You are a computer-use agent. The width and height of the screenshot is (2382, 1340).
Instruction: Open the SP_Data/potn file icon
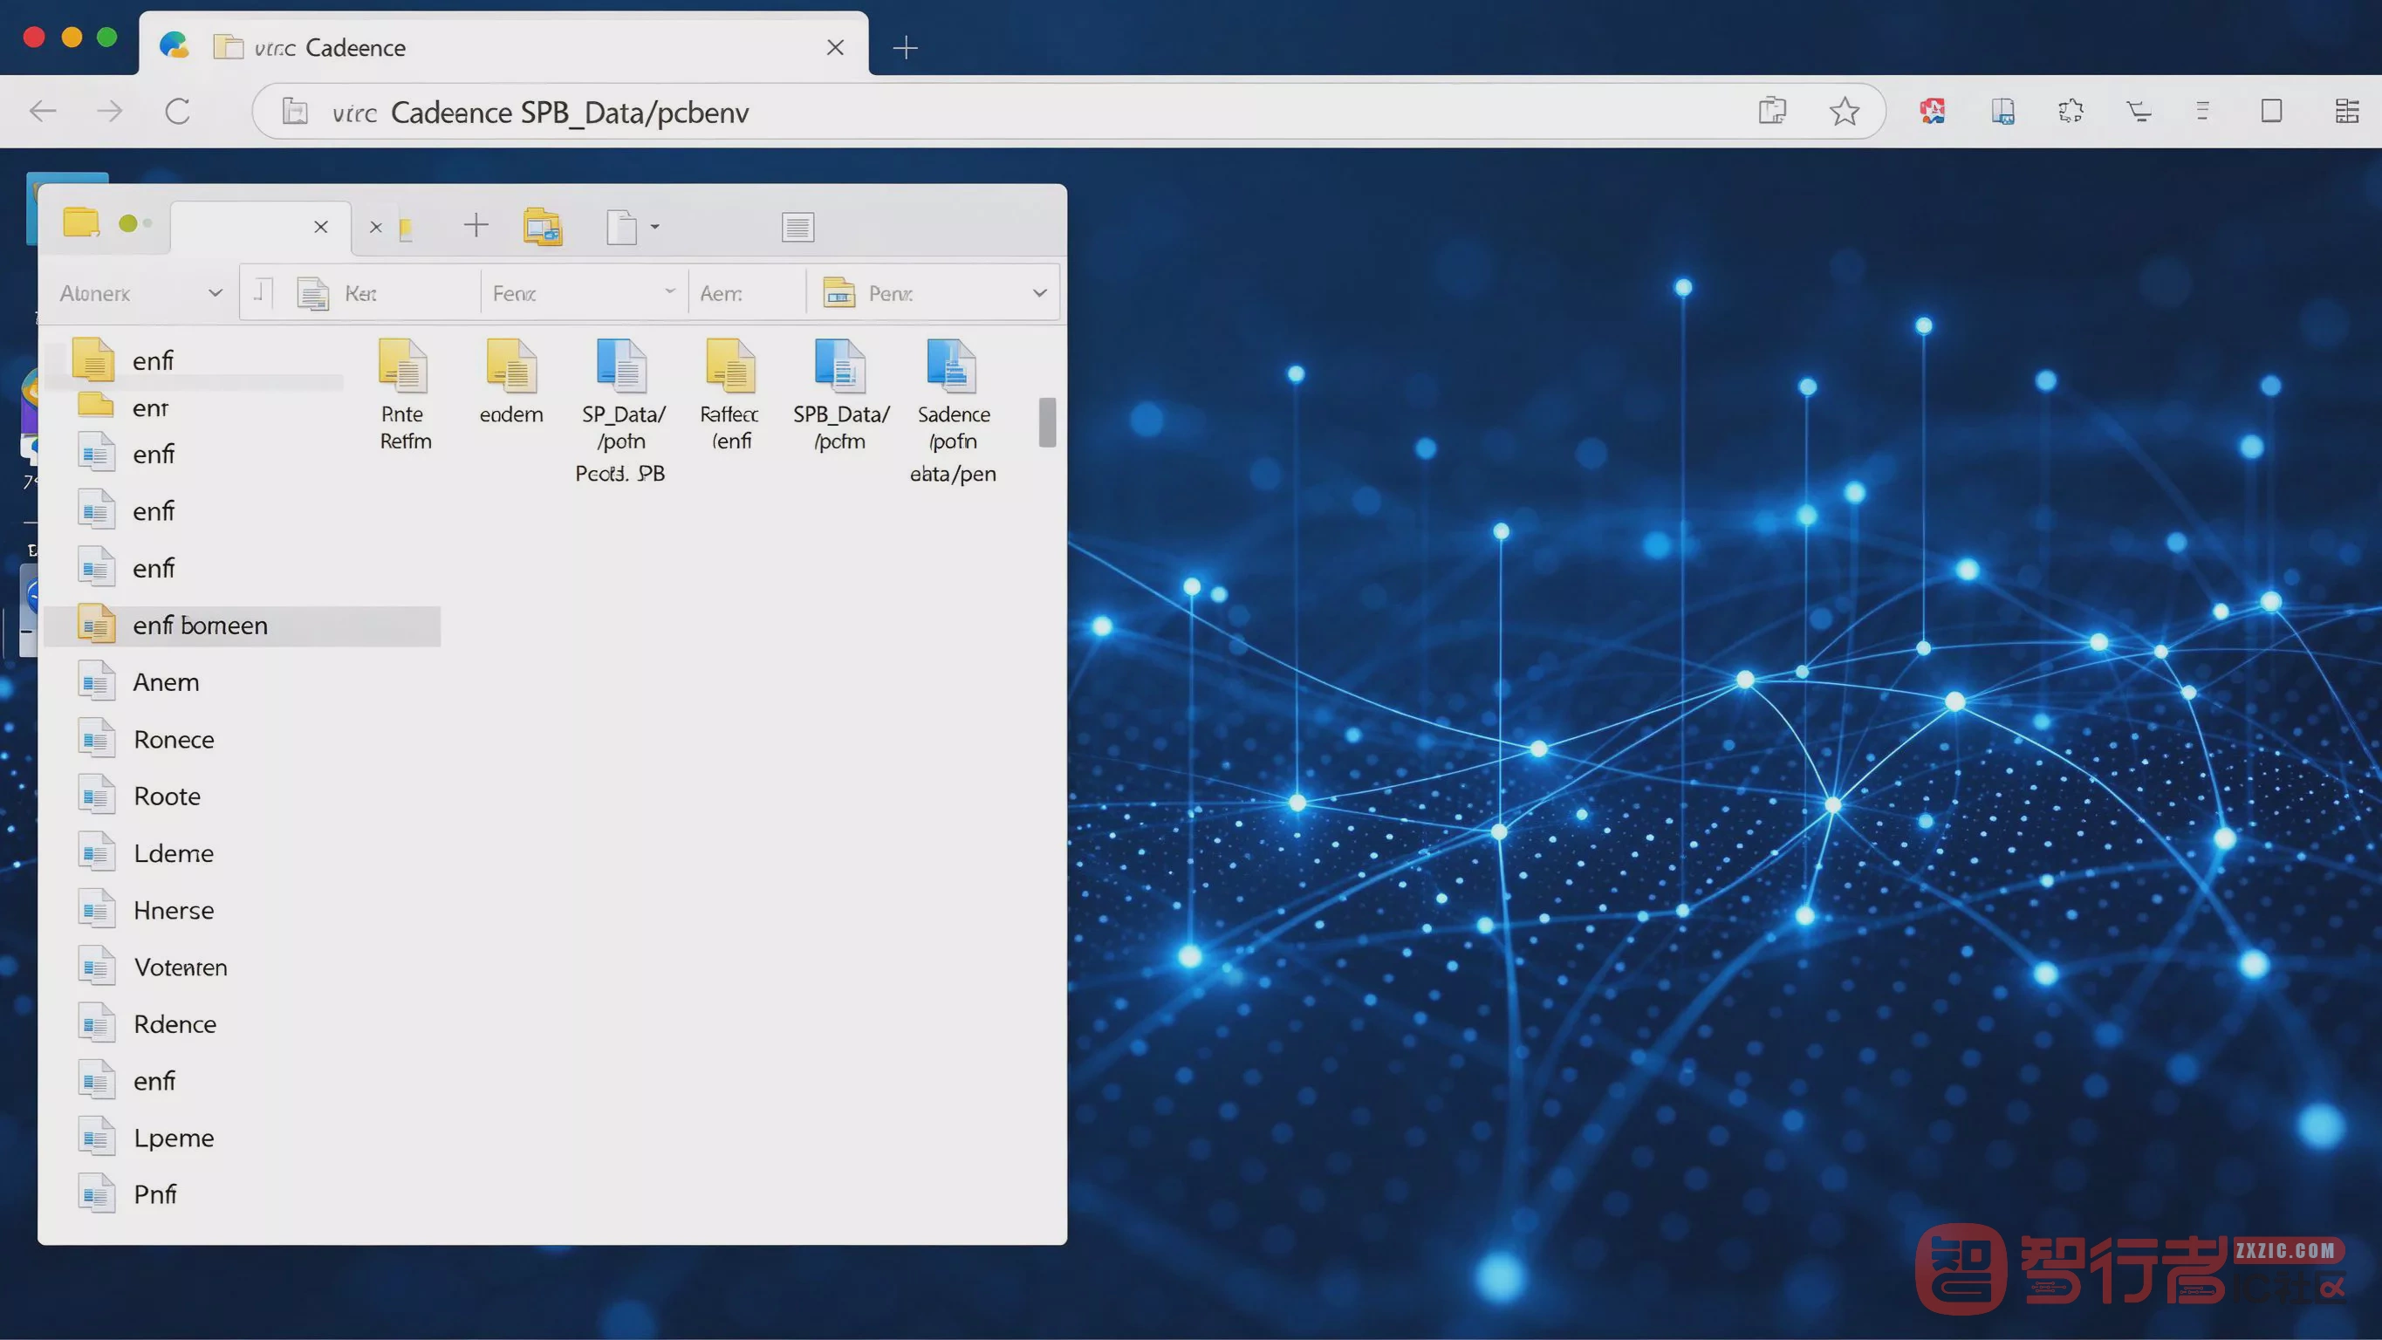[x=621, y=366]
